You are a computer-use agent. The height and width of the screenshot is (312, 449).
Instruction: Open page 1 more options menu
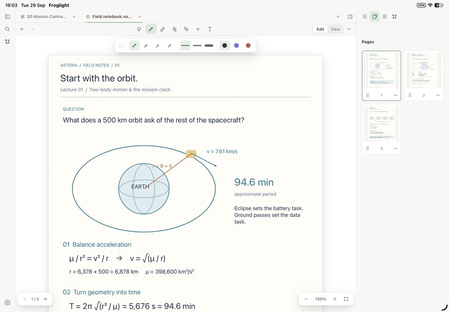pos(396,95)
